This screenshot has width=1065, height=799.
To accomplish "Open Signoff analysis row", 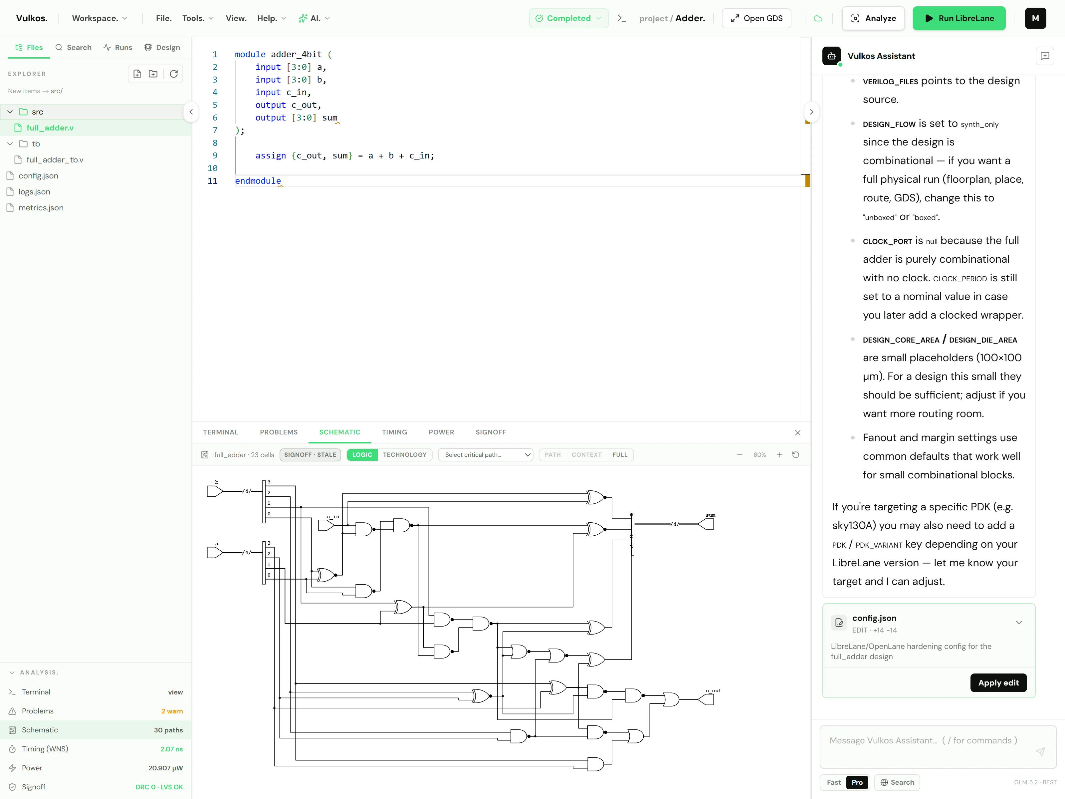I will click(x=96, y=787).
